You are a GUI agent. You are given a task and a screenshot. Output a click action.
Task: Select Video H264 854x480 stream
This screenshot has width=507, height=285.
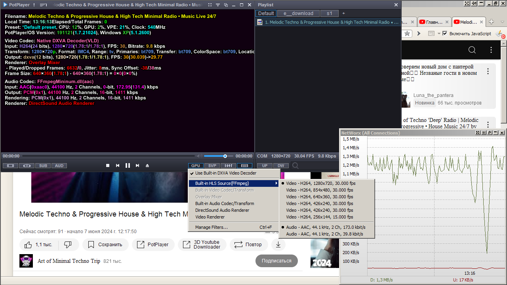pyautogui.click(x=327, y=190)
